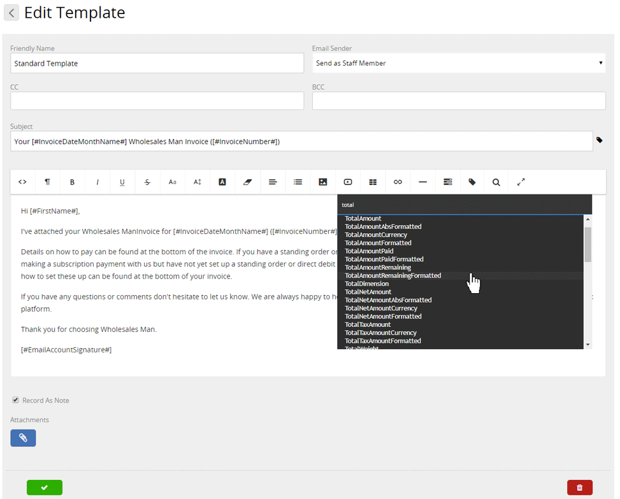
Task: Click the snippet/widget layout toolbar icon
Action: coord(447,182)
